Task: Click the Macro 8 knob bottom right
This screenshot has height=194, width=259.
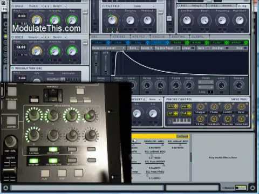Action: tap(242, 119)
